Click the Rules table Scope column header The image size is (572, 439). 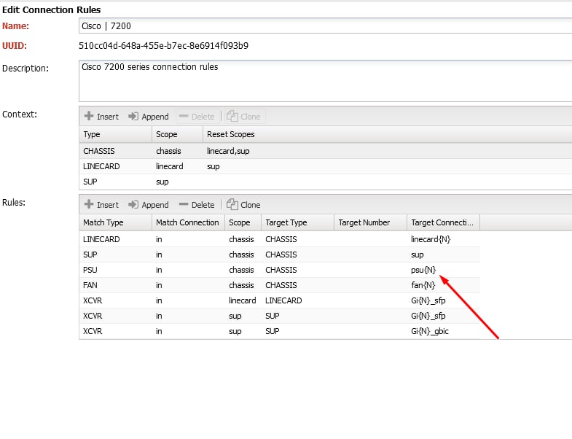coord(243,222)
